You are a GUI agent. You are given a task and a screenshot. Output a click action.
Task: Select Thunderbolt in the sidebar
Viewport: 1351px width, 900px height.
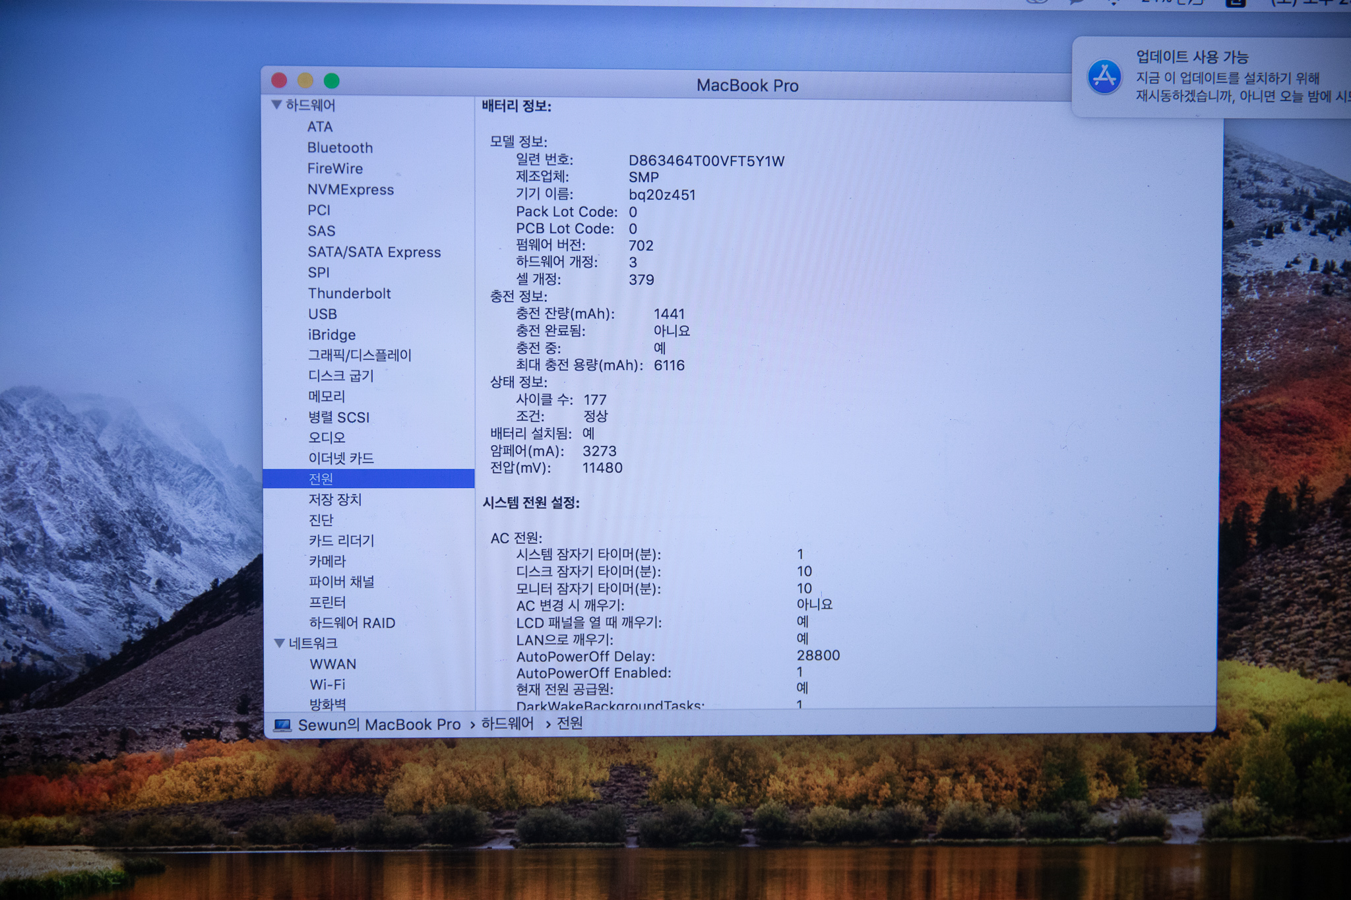click(x=349, y=293)
